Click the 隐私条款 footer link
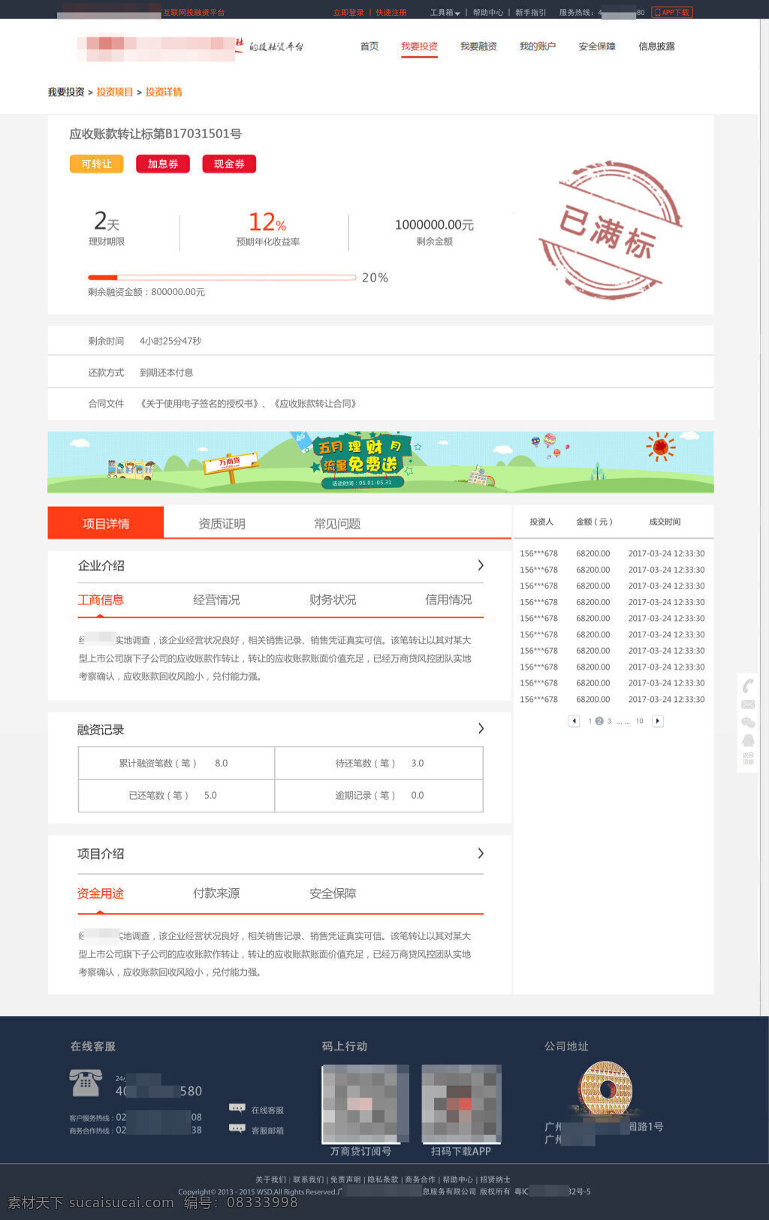 (383, 1179)
